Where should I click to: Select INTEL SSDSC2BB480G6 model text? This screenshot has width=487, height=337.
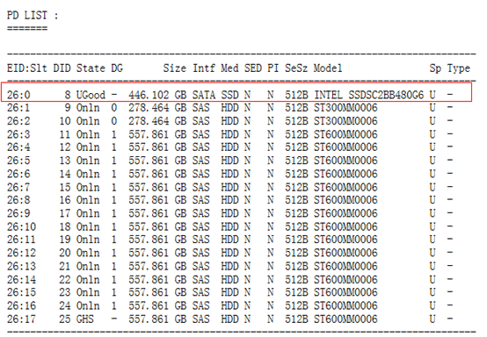click(x=369, y=95)
